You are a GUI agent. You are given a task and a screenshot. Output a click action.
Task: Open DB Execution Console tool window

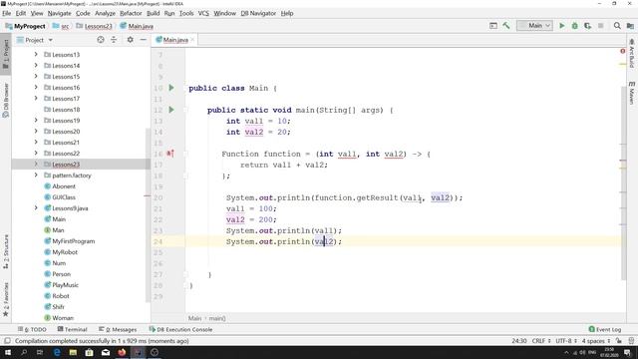180,329
